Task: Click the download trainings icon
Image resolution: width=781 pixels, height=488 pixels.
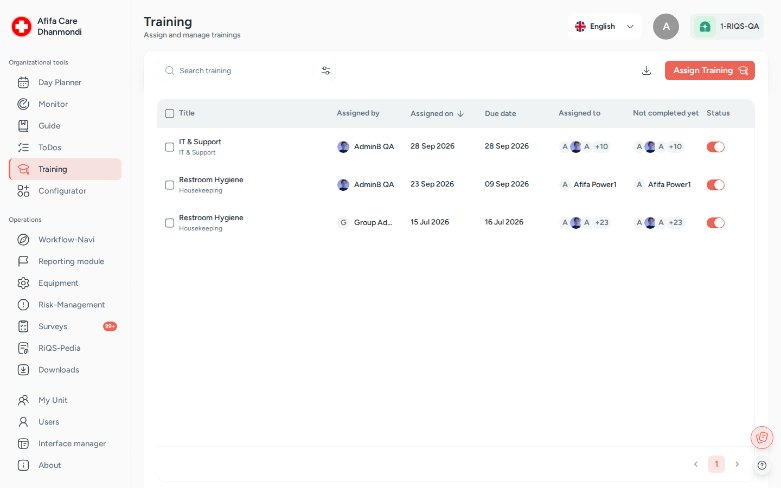Action: click(x=646, y=70)
